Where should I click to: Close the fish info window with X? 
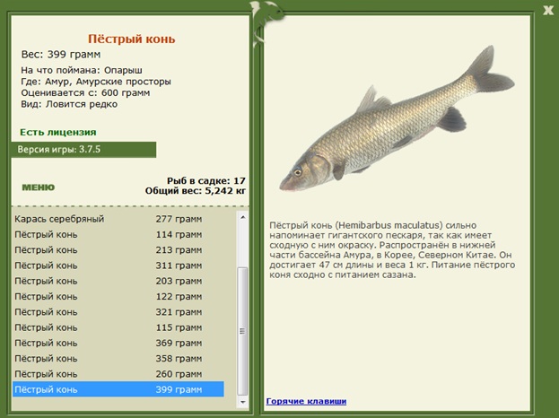[x=548, y=11]
